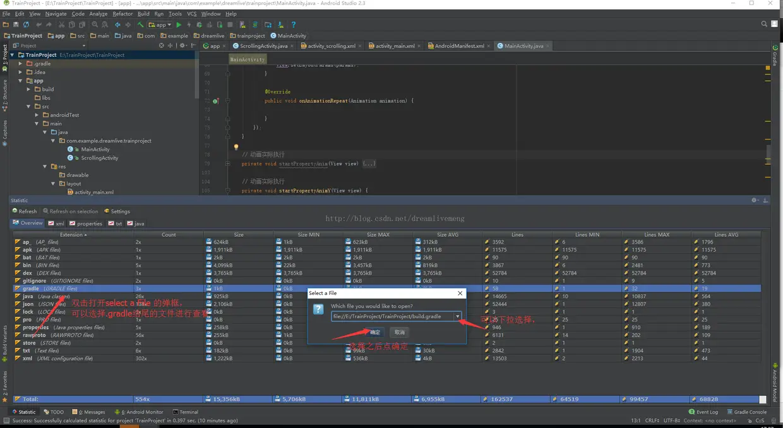Open the Refactor menu
783x428 pixels.
click(x=123, y=13)
